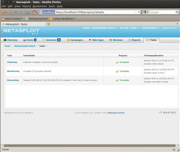Click the status bar icon at bottom right
Viewport: 180px width, 152px height.
[x=174, y=150]
